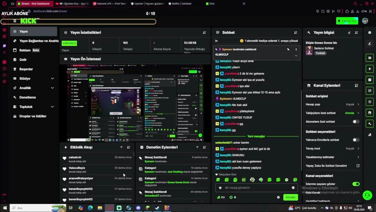Expand the Yayın İstatistikleri panel to fullscreen

204,33
